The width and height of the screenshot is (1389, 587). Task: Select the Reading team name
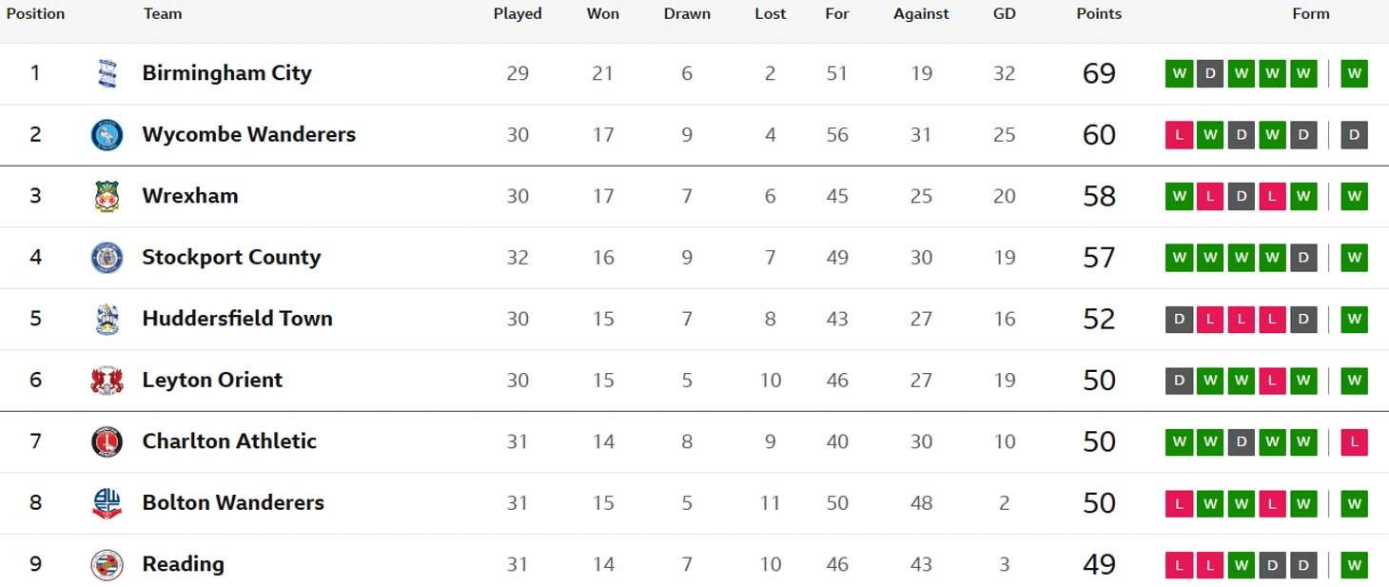[x=183, y=564]
